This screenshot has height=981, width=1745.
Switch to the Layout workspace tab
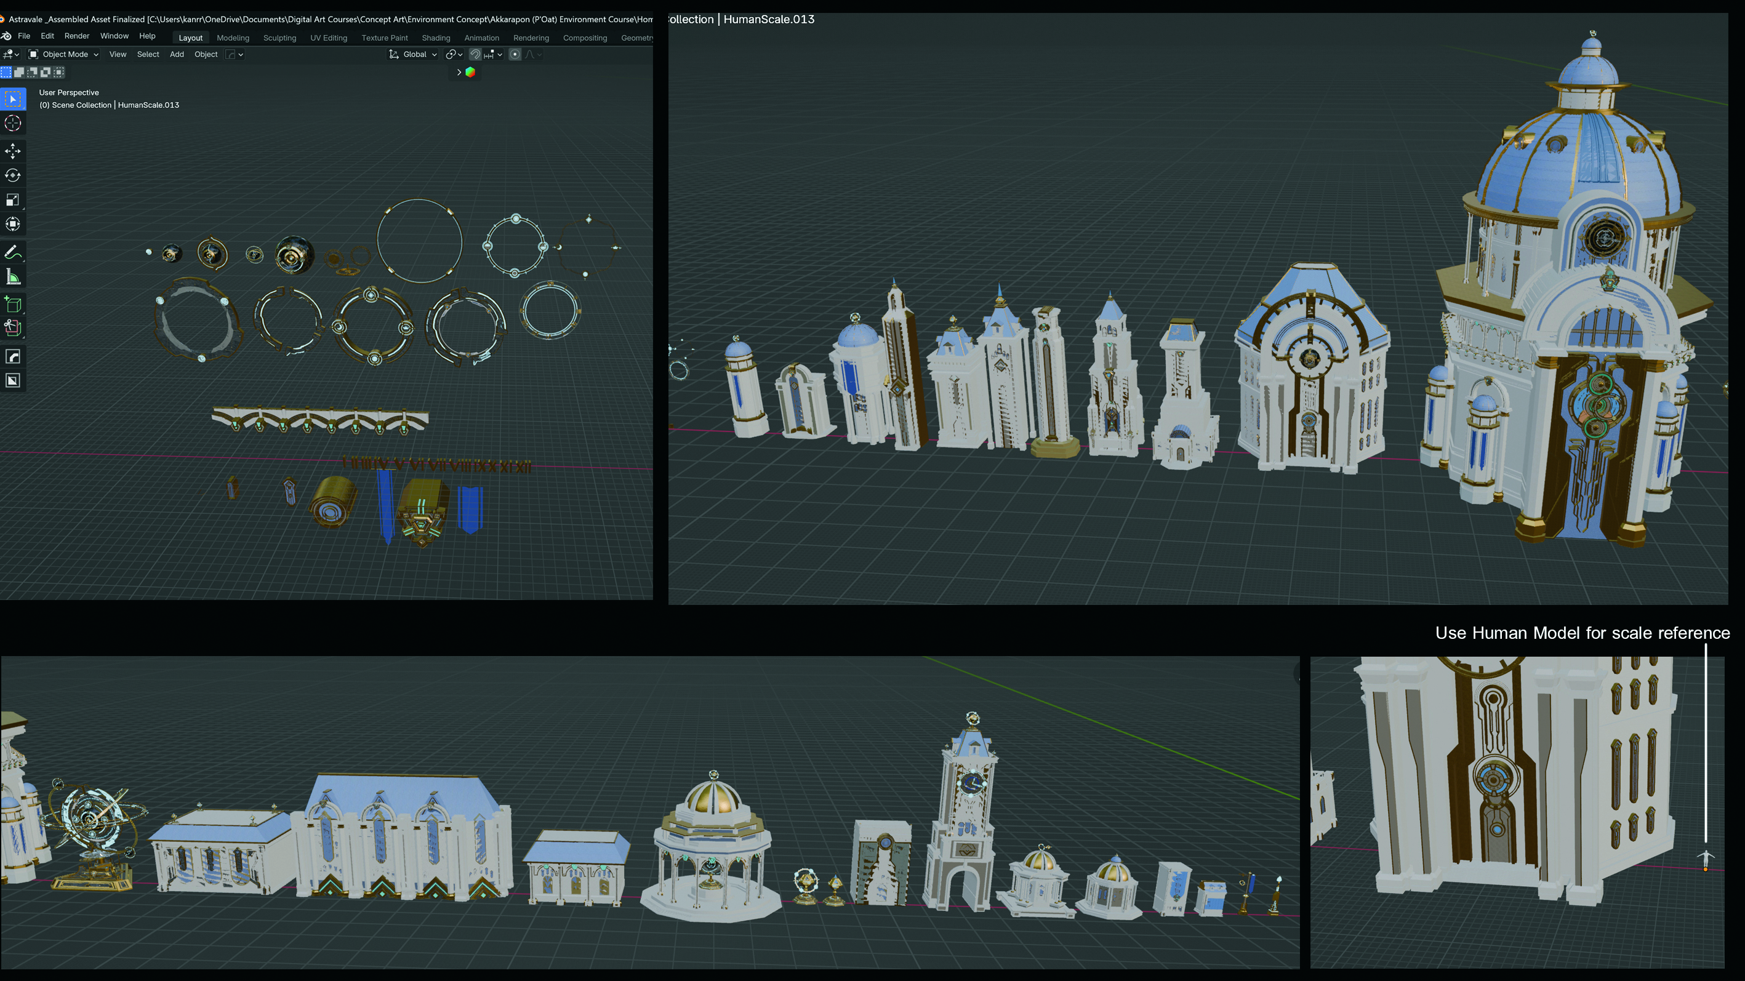click(190, 38)
